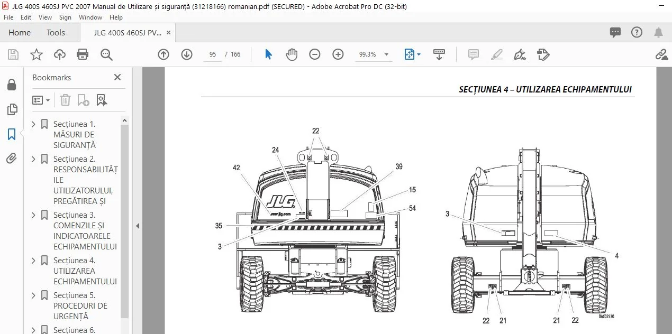The width and height of the screenshot is (672, 334).
Task: Open bookmark Secțiunea 4. UTILIZAREA ECHIPAMENTULUI
Action: pyautogui.click(x=85, y=271)
